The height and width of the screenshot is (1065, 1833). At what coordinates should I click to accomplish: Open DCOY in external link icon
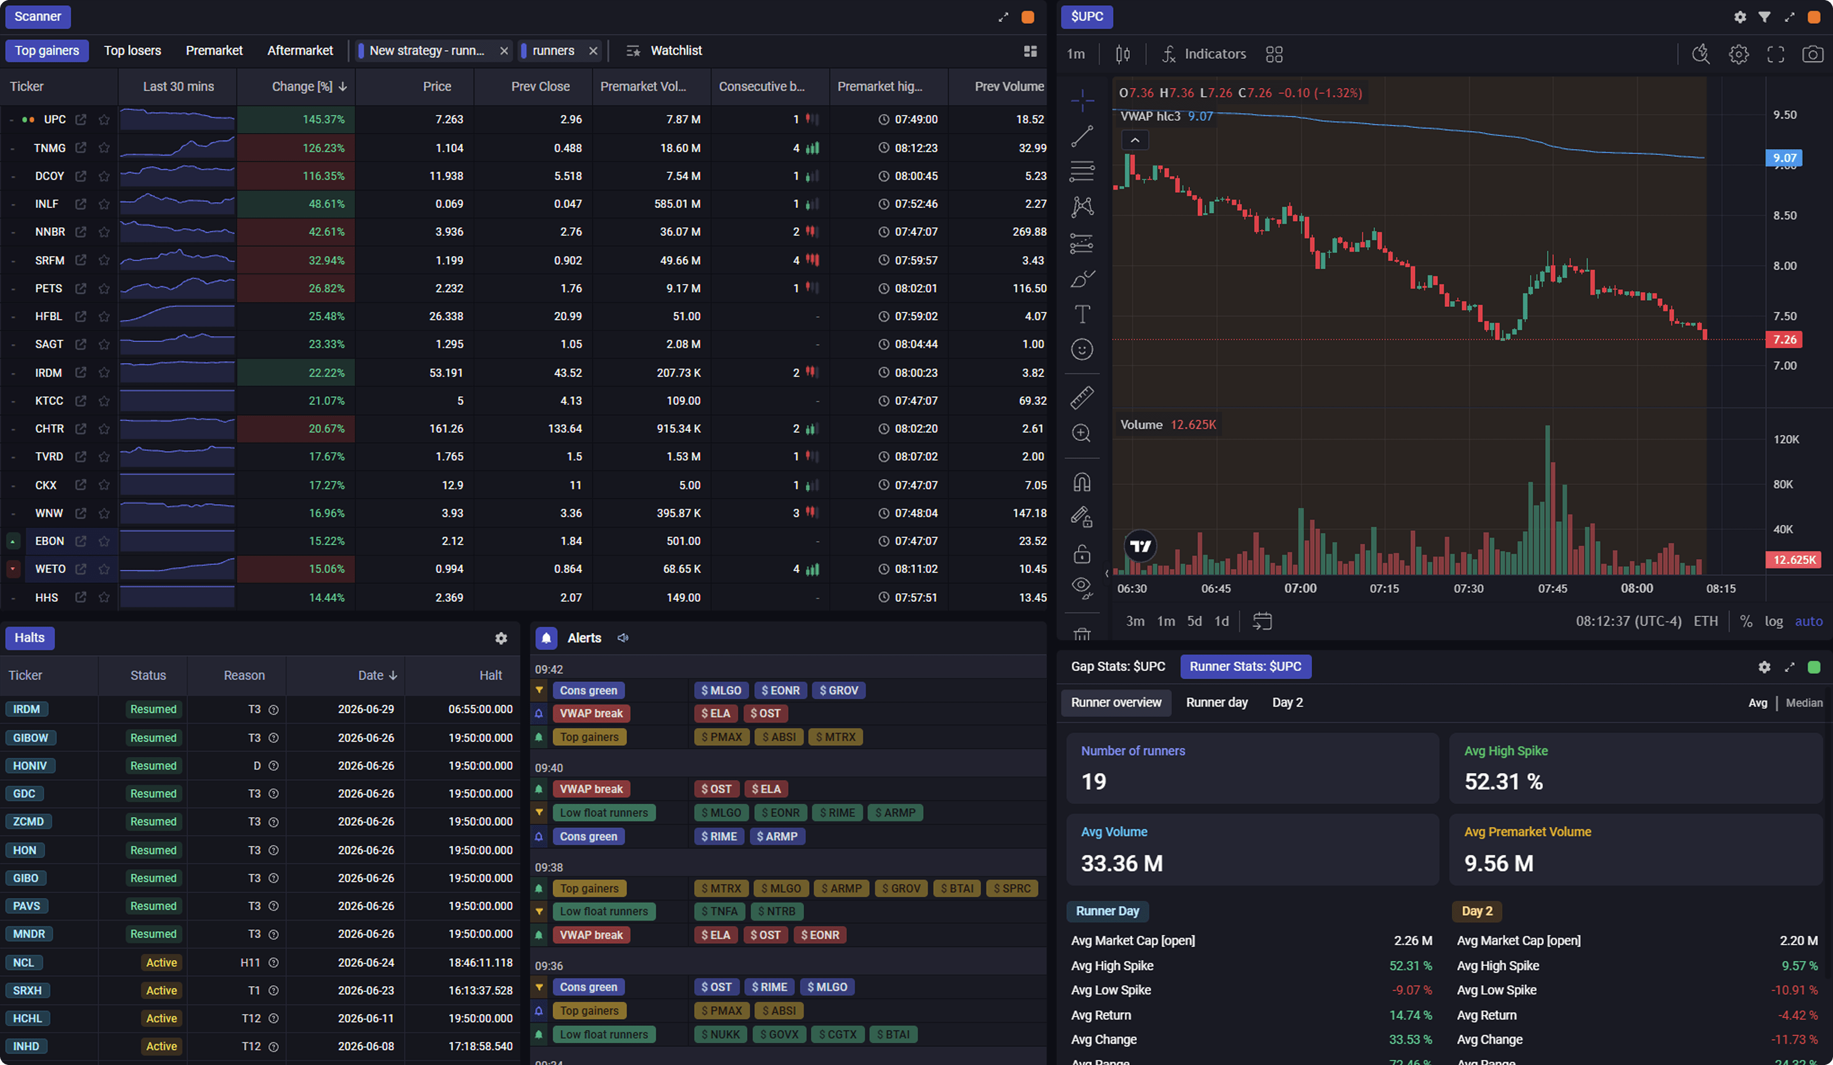coord(81,176)
